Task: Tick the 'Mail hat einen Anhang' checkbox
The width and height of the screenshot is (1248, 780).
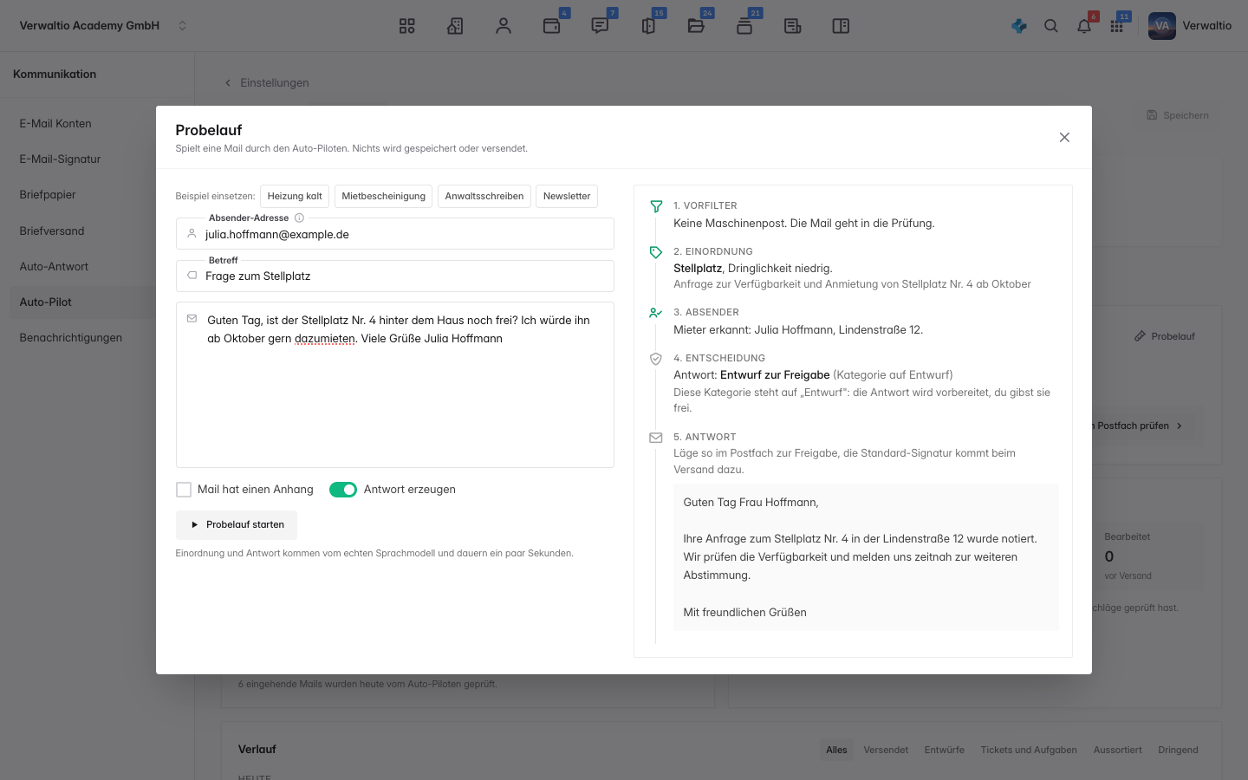Action: [x=184, y=490]
